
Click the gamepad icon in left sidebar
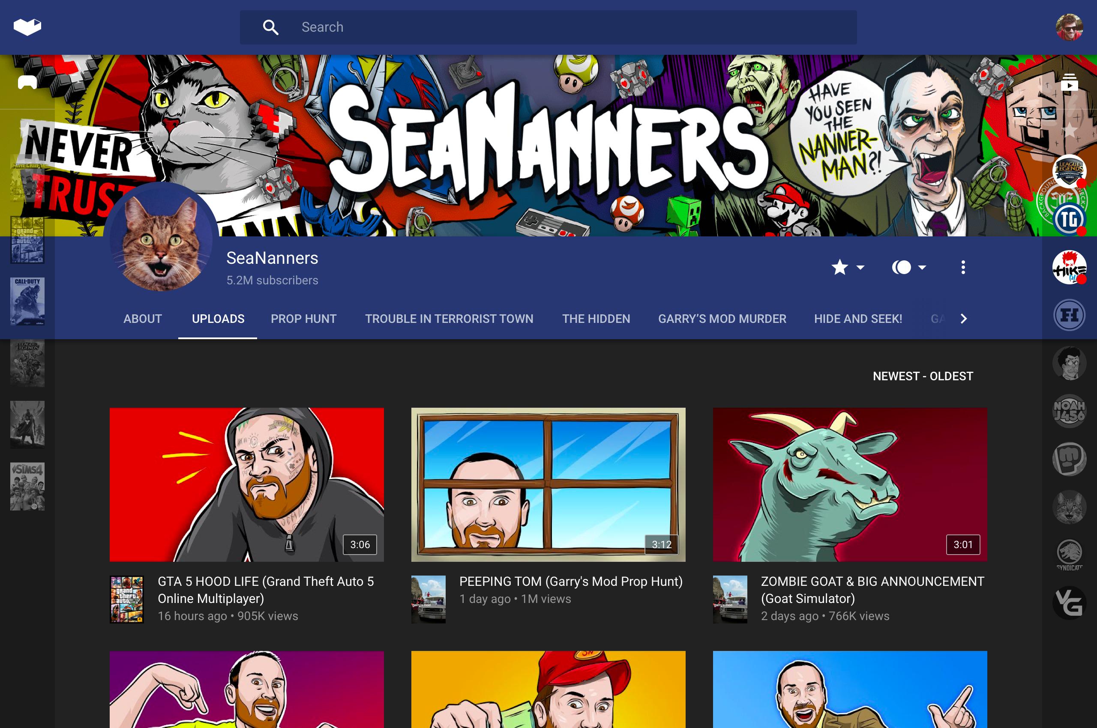coord(27,83)
